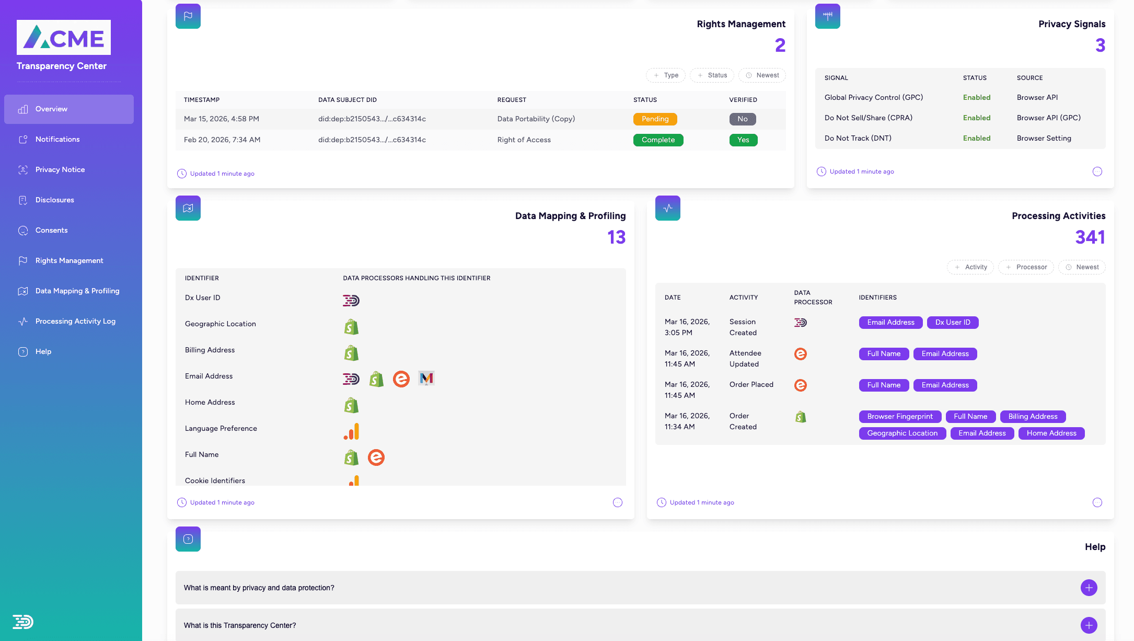Click the flag icon on the Rights Management card

coord(188,16)
